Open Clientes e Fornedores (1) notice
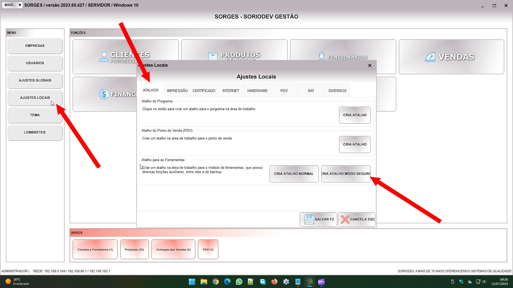The image size is (513, 288). 95,250
